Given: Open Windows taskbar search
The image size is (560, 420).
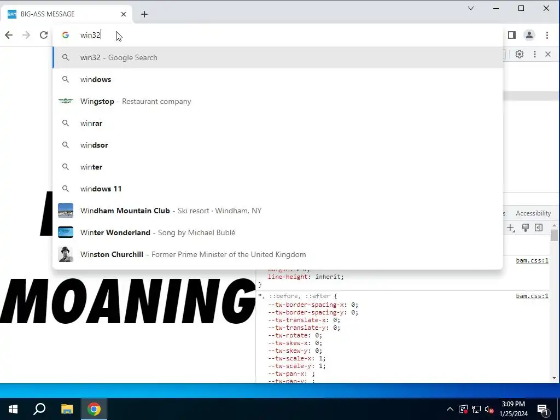Looking at the screenshot, I should coord(39,409).
